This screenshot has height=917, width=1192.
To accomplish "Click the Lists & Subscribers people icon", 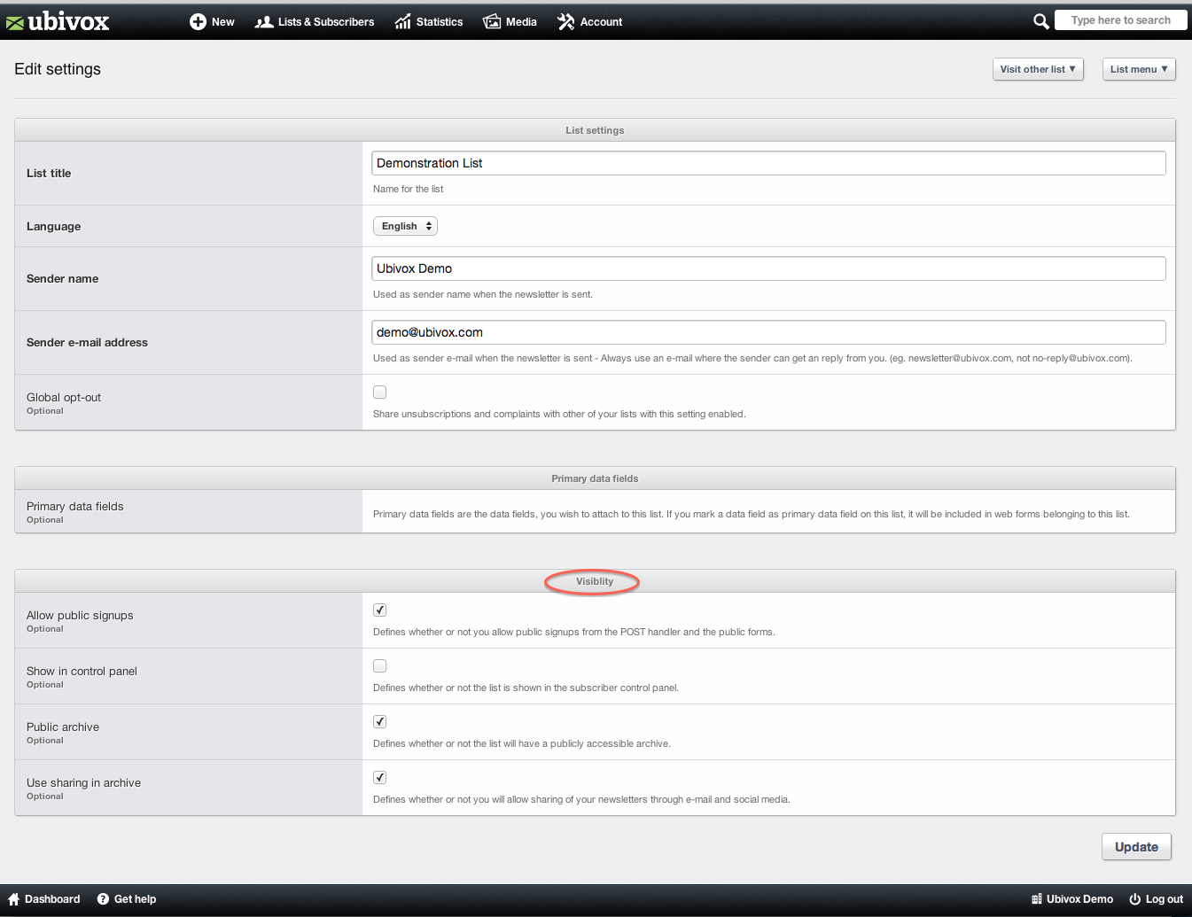I will click(263, 22).
